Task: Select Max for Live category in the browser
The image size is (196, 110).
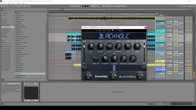Action: pyautogui.click(x=7, y=31)
